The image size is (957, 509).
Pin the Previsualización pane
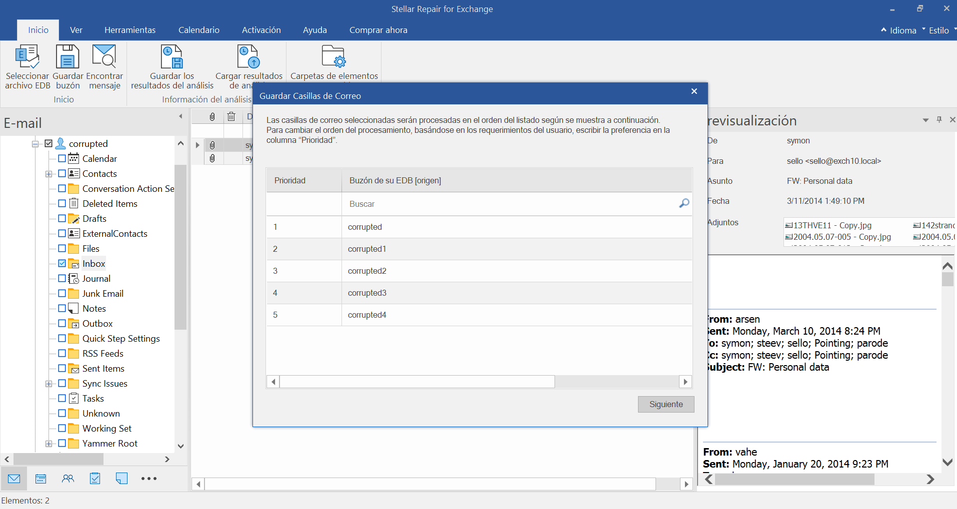tap(939, 120)
